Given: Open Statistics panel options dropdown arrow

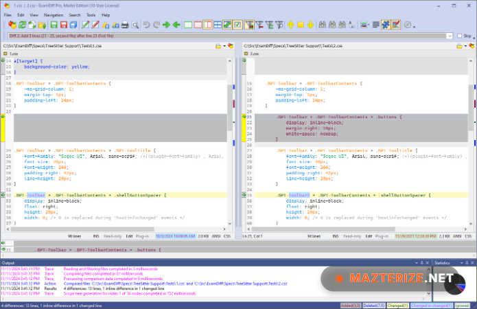Looking at the screenshot, I should (461, 263).
